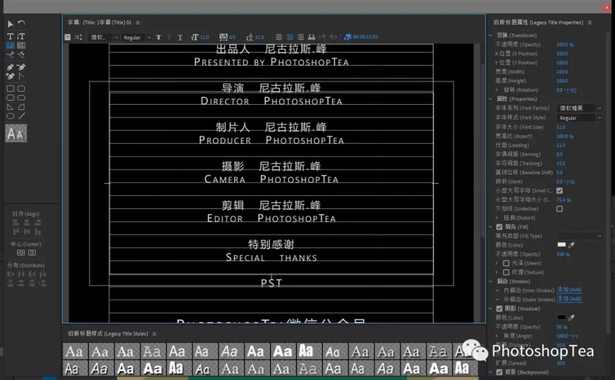Select the Rotation tool
This screenshot has width=615, height=380.
(x=21, y=24)
